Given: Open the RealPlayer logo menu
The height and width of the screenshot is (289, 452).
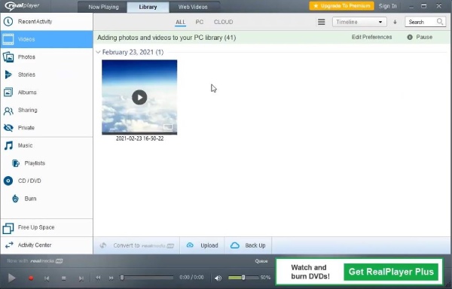Looking at the screenshot, I should point(22,6).
